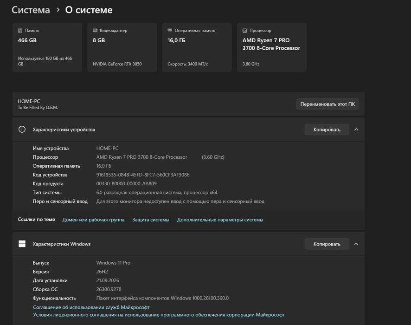
Task: Open the Процессор AMD Ryzen 7 PRO card
Action: point(272,47)
